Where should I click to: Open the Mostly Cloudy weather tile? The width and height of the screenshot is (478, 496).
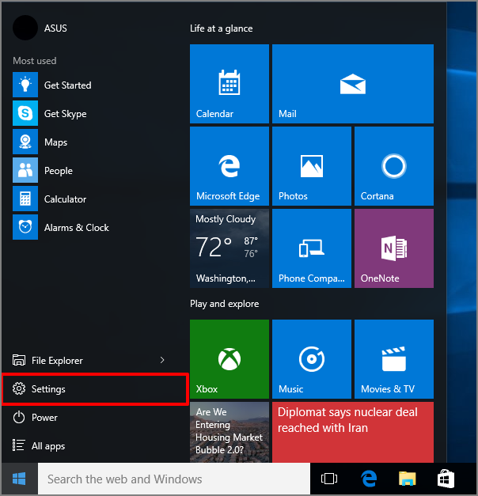pyautogui.click(x=230, y=248)
